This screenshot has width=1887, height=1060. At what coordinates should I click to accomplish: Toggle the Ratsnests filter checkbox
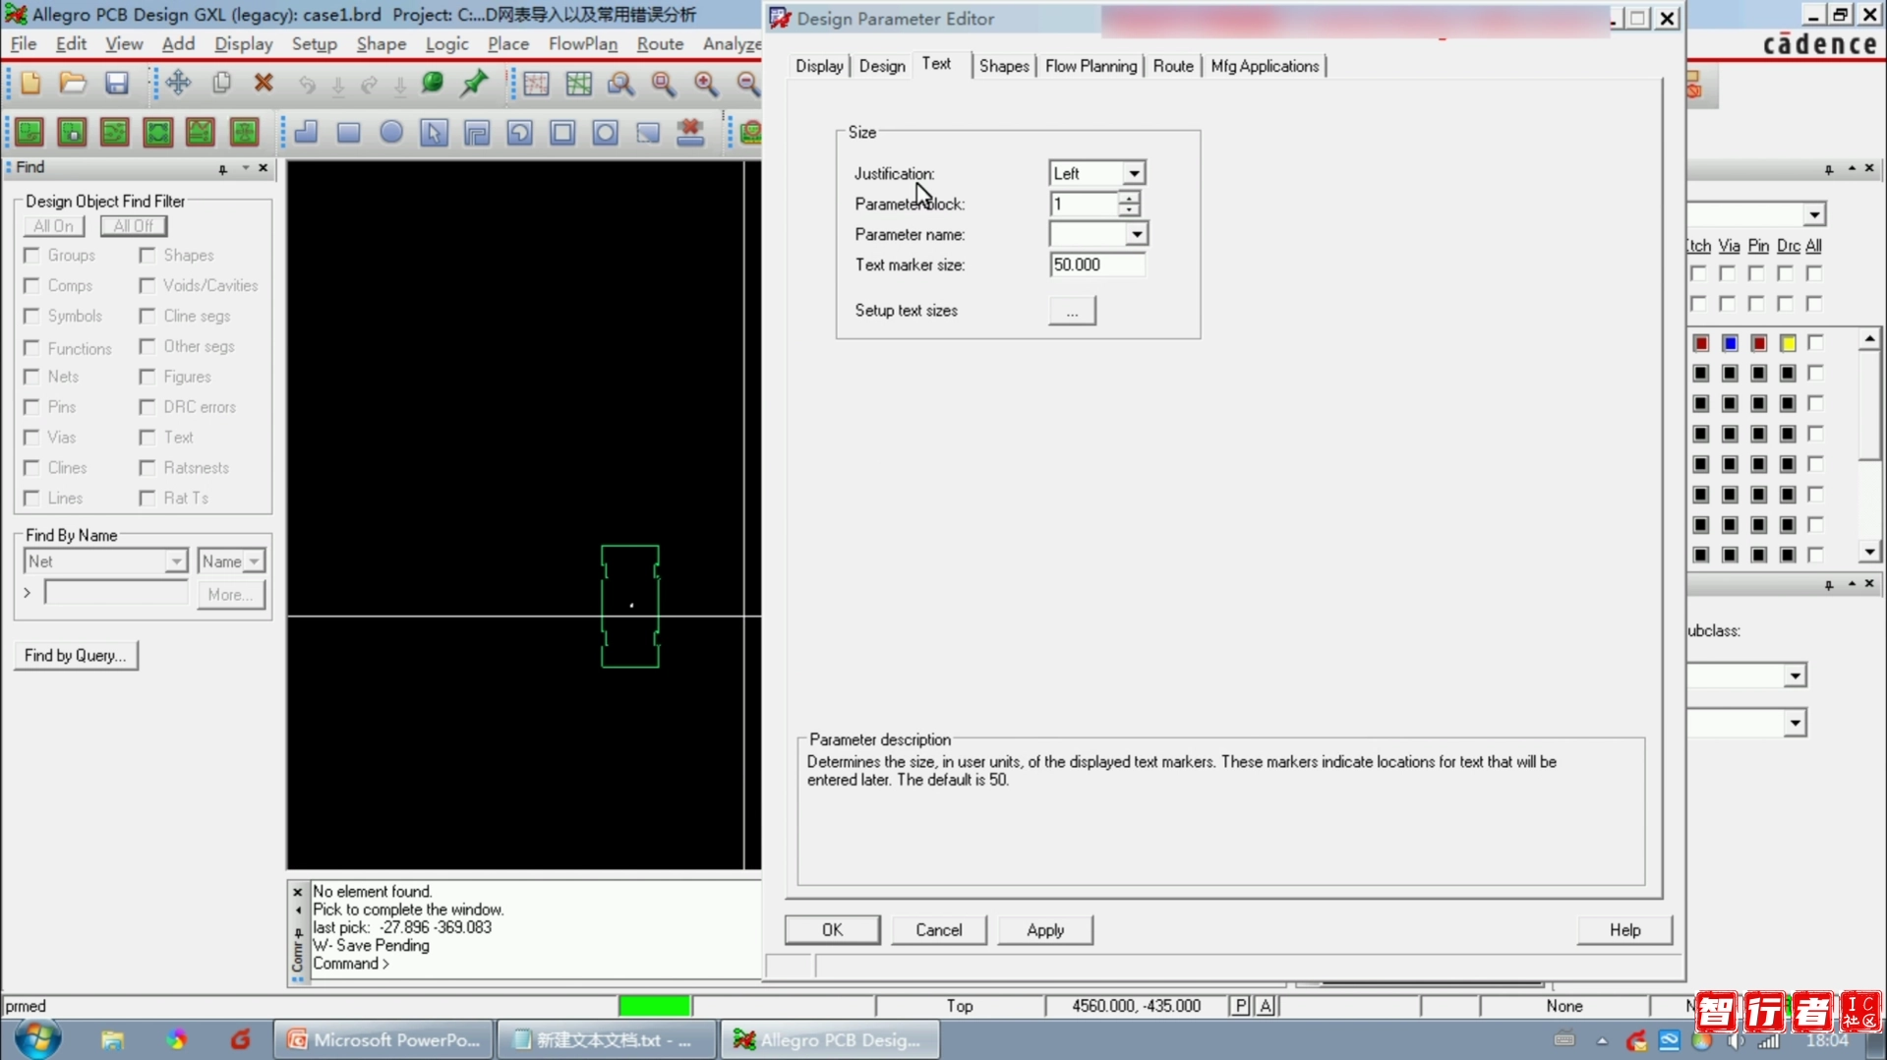147,468
